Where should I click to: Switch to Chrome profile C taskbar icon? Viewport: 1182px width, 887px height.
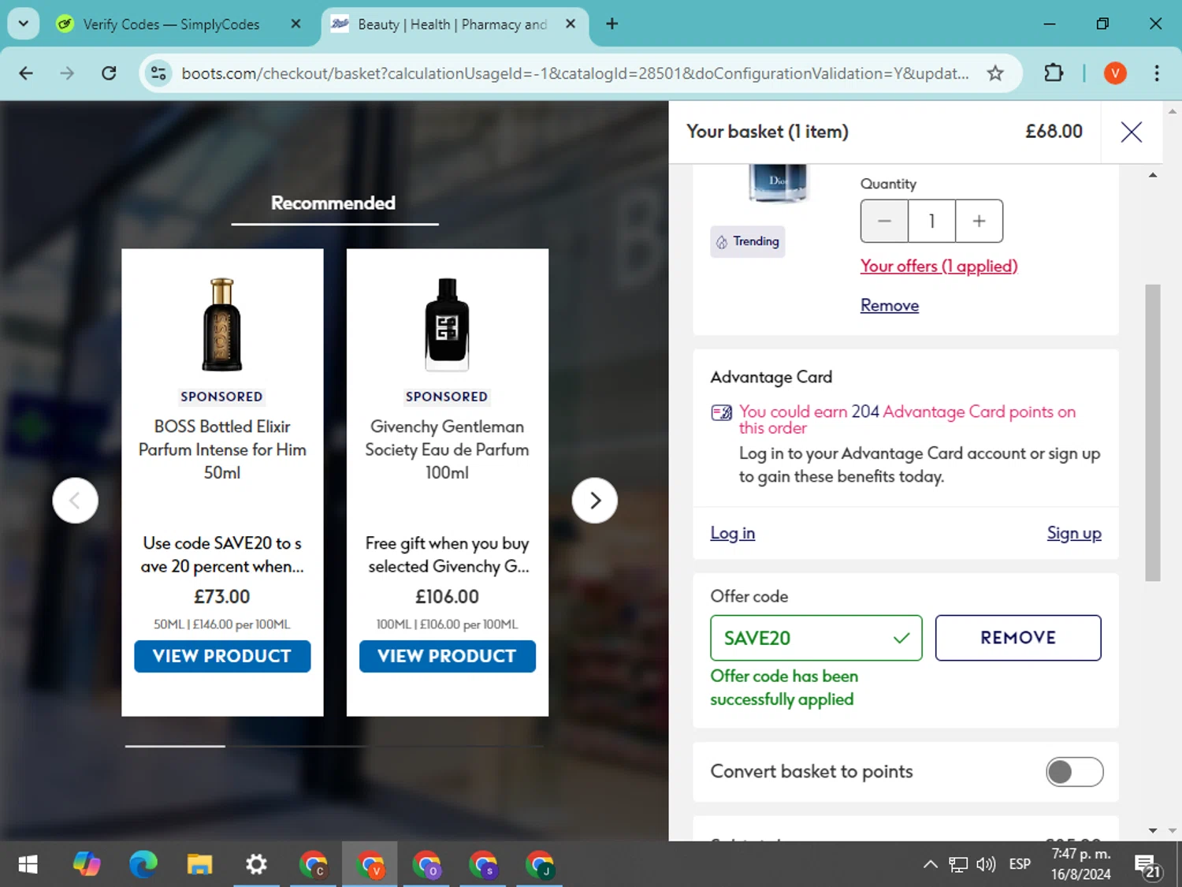coord(313,865)
